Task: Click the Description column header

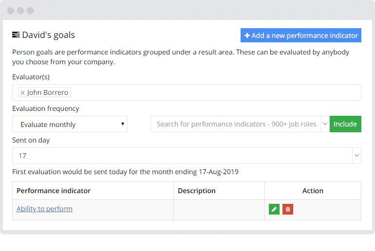Action: click(197, 191)
